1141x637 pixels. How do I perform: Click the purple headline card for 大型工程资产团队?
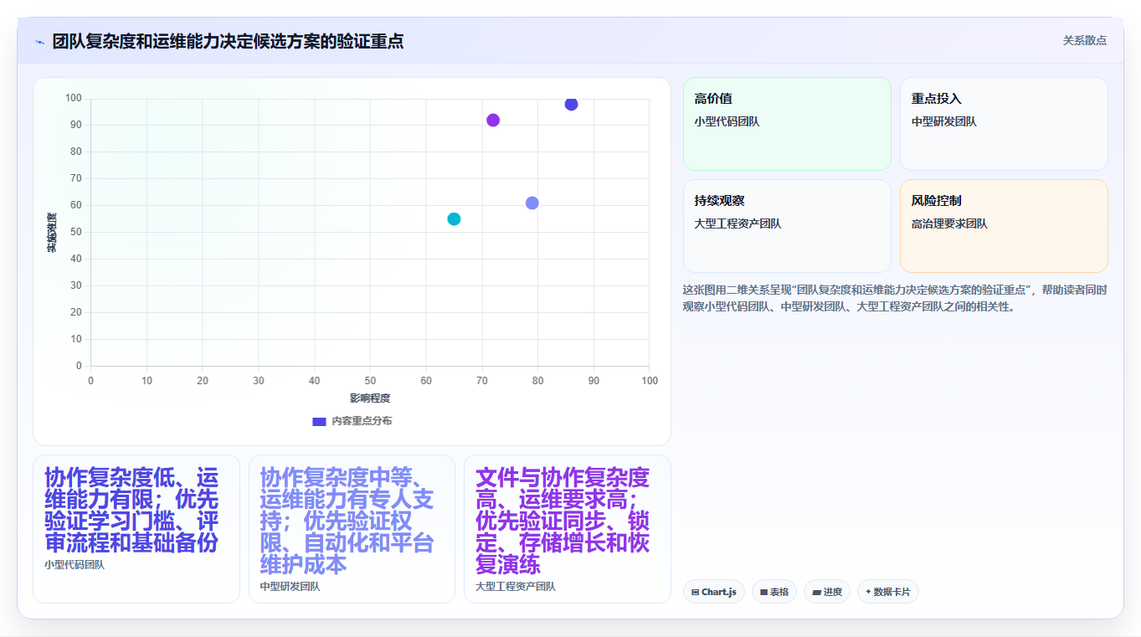pyautogui.click(x=568, y=529)
